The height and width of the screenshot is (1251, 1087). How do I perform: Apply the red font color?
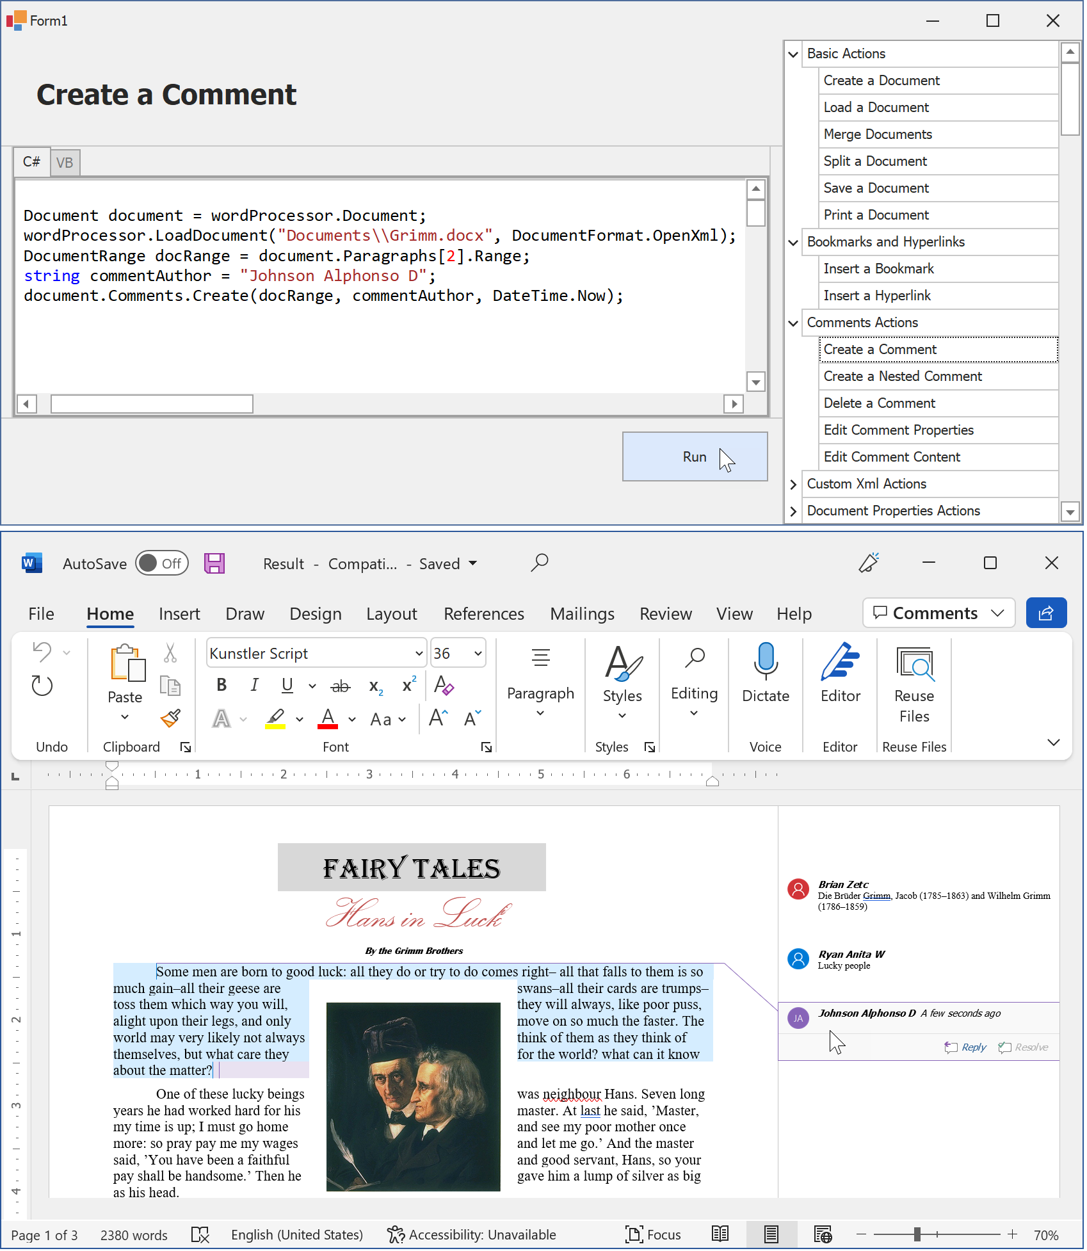click(328, 718)
